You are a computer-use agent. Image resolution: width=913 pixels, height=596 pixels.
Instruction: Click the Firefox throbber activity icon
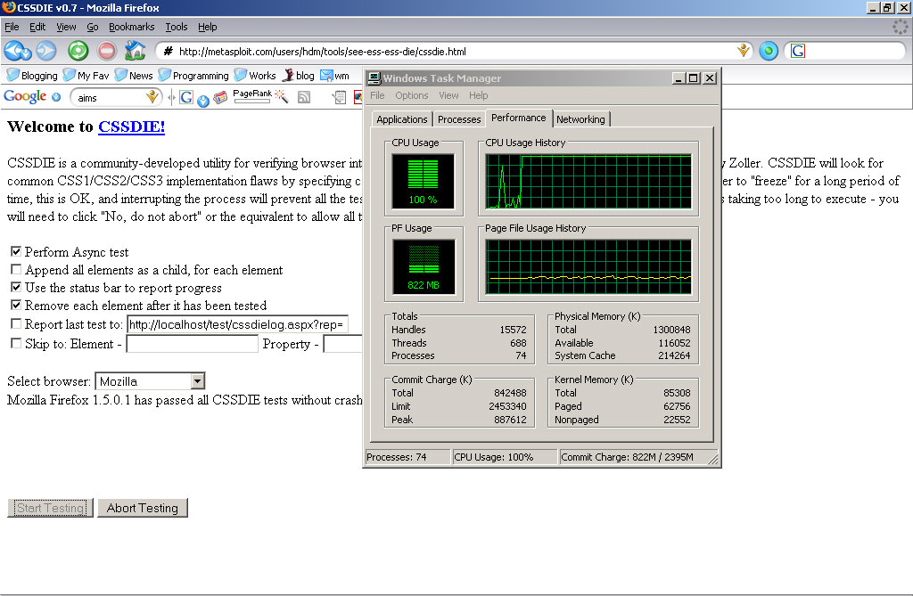coord(901,27)
